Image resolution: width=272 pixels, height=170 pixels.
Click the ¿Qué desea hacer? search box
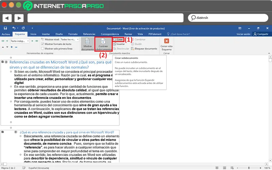[x=179, y=34]
